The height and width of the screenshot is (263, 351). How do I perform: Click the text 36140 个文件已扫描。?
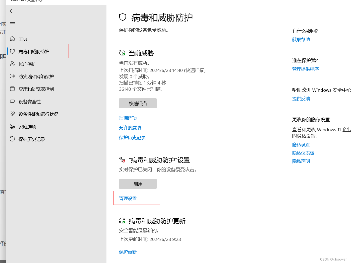click(x=141, y=89)
